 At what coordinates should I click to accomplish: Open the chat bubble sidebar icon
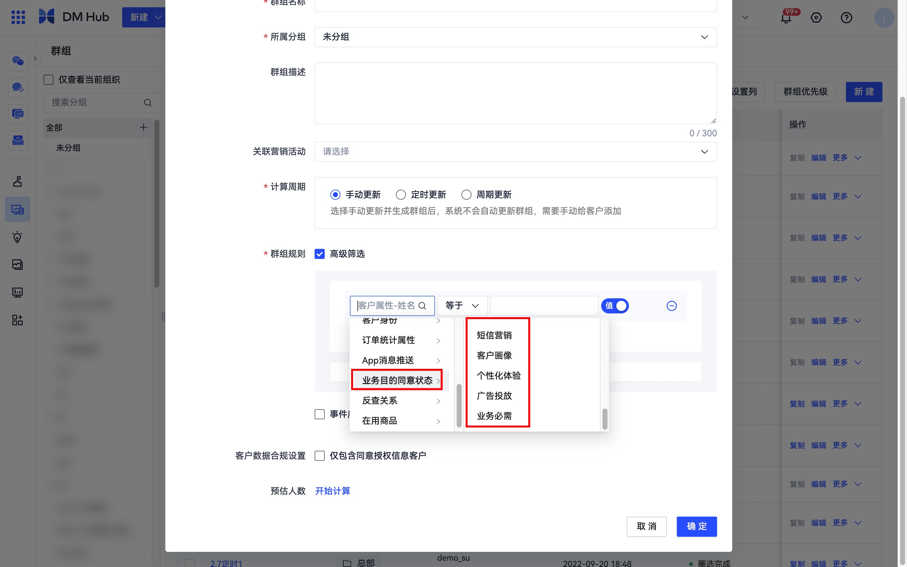coord(18,87)
